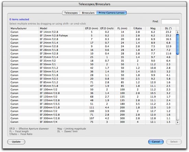189x152 pixels.
Task: Sort by the DL (") column header
Action: pyautogui.click(x=168, y=28)
